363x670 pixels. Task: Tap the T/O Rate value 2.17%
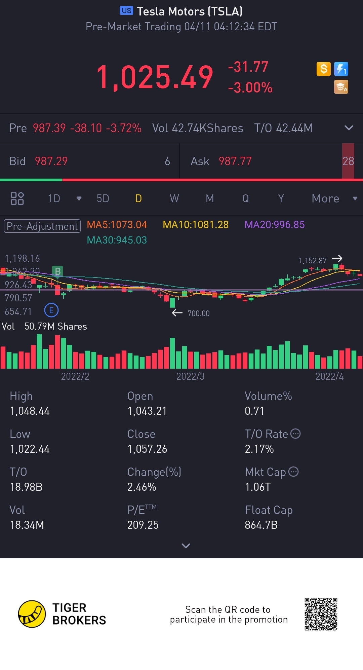tap(259, 449)
